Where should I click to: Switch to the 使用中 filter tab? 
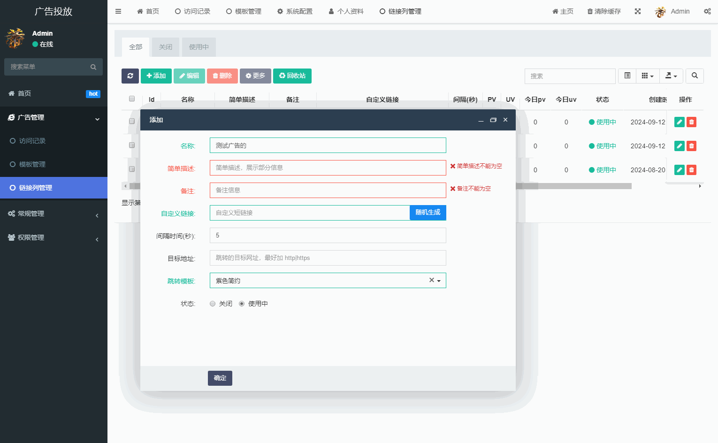[199, 47]
